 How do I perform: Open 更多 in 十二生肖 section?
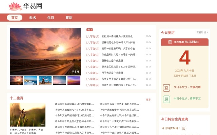[148, 100]
